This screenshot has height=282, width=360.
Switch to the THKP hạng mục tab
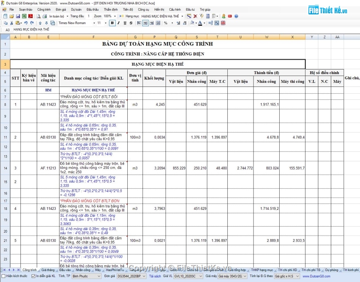[x=262, y=270]
